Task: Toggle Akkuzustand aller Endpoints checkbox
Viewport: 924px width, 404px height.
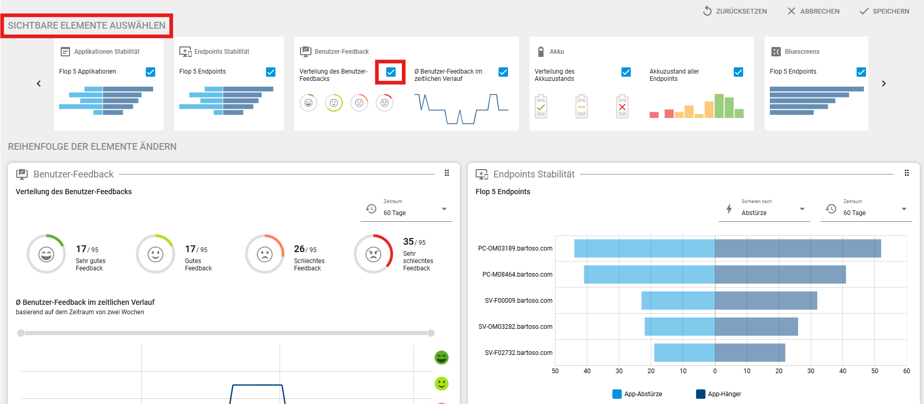Action: (738, 72)
